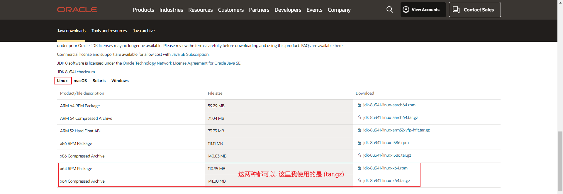Screen dimensions: 563x194
Task: Click lock icon beside jdk-8u341-linux-x64.rpm
Action: click(359, 168)
